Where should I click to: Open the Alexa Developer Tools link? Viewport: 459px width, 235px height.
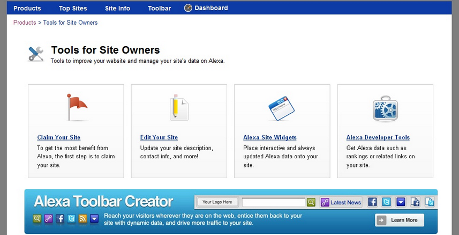pyautogui.click(x=378, y=137)
